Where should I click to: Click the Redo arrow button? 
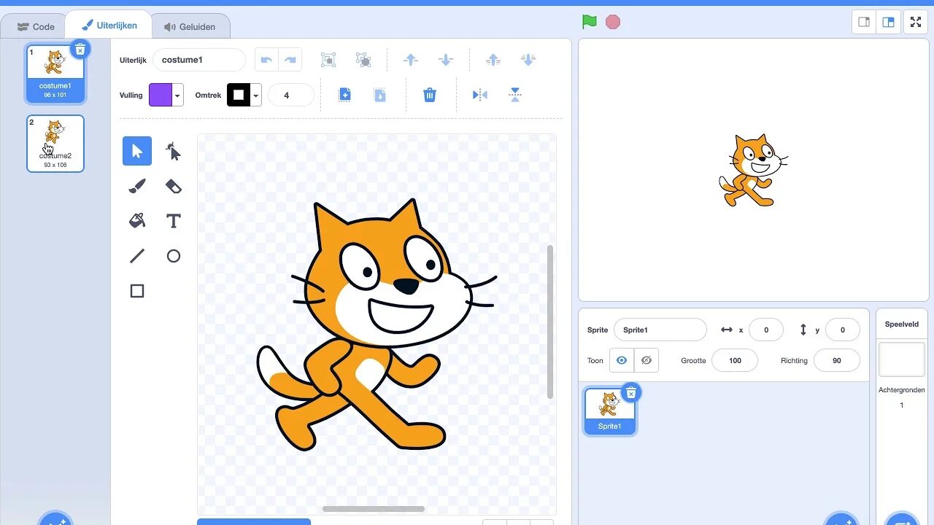(290, 60)
